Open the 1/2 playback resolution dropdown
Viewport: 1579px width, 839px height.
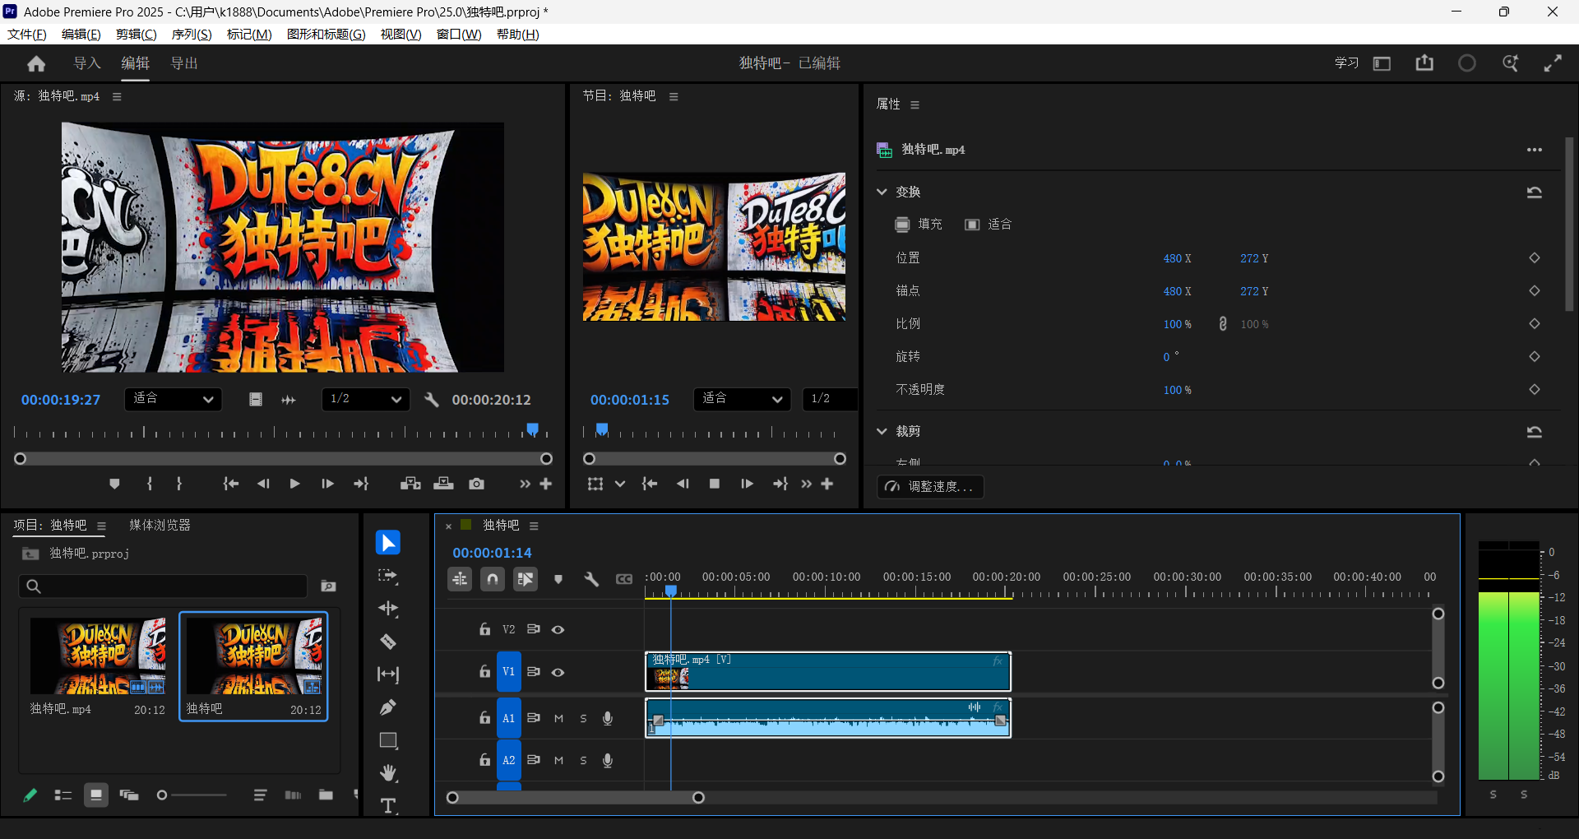coord(365,399)
